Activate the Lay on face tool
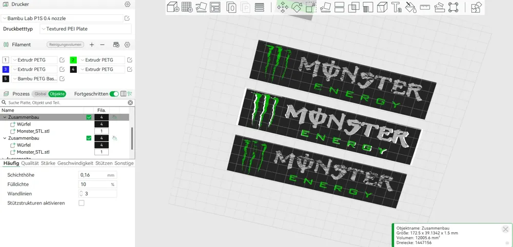 click(x=325, y=7)
